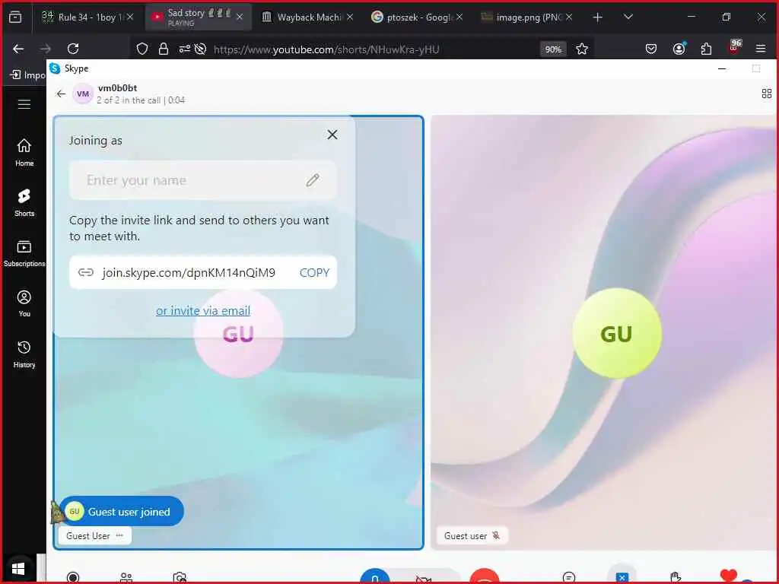
Task: Select the green GU avatar in right tile
Action: click(616, 334)
